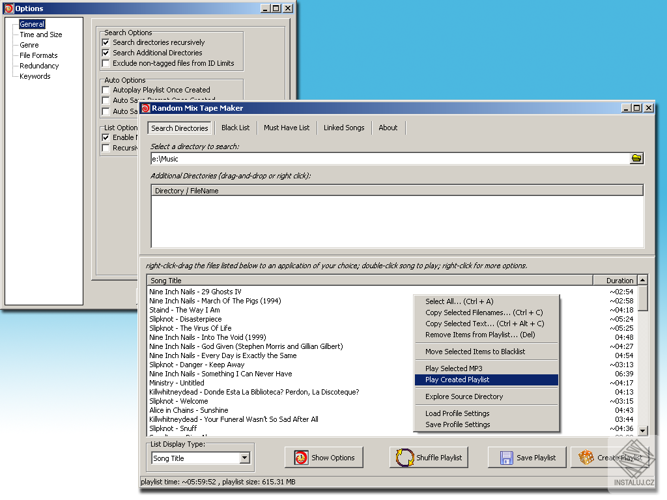Select Genre in Options tree
Image resolution: width=667 pixels, height=500 pixels.
[29, 45]
